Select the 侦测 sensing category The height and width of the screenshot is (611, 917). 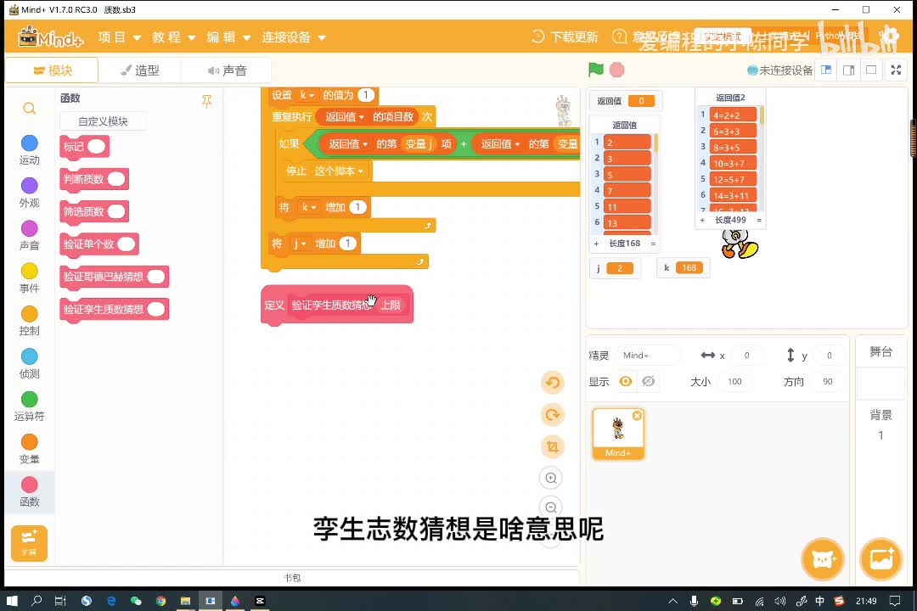point(29,363)
